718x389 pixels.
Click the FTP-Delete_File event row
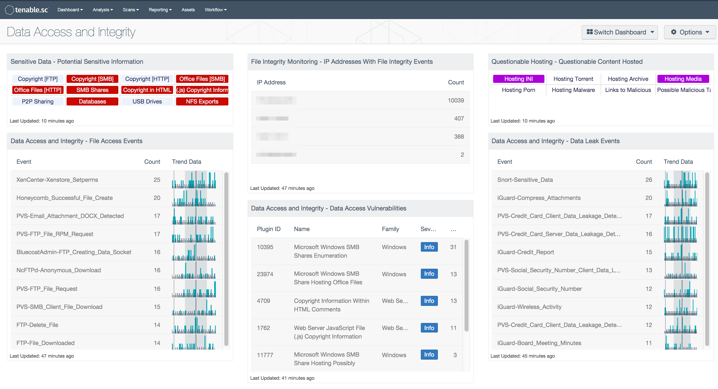click(117, 325)
